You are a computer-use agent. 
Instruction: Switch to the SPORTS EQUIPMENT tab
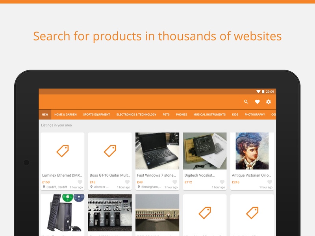click(x=96, y=114)
